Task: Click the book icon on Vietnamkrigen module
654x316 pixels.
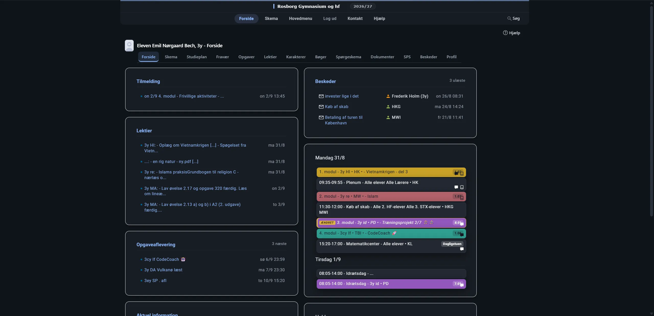Action: click(x=462, y=174)
